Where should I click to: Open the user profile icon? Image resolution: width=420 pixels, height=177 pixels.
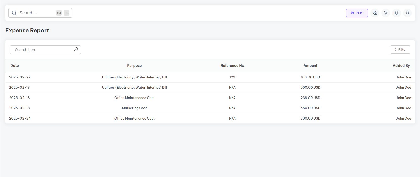pyautogui.click(x=407, y=13)
